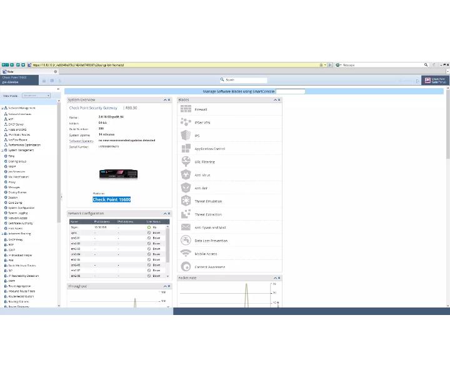
Task: Click the Application Control blade icon
Action: (x=186, y=148)
